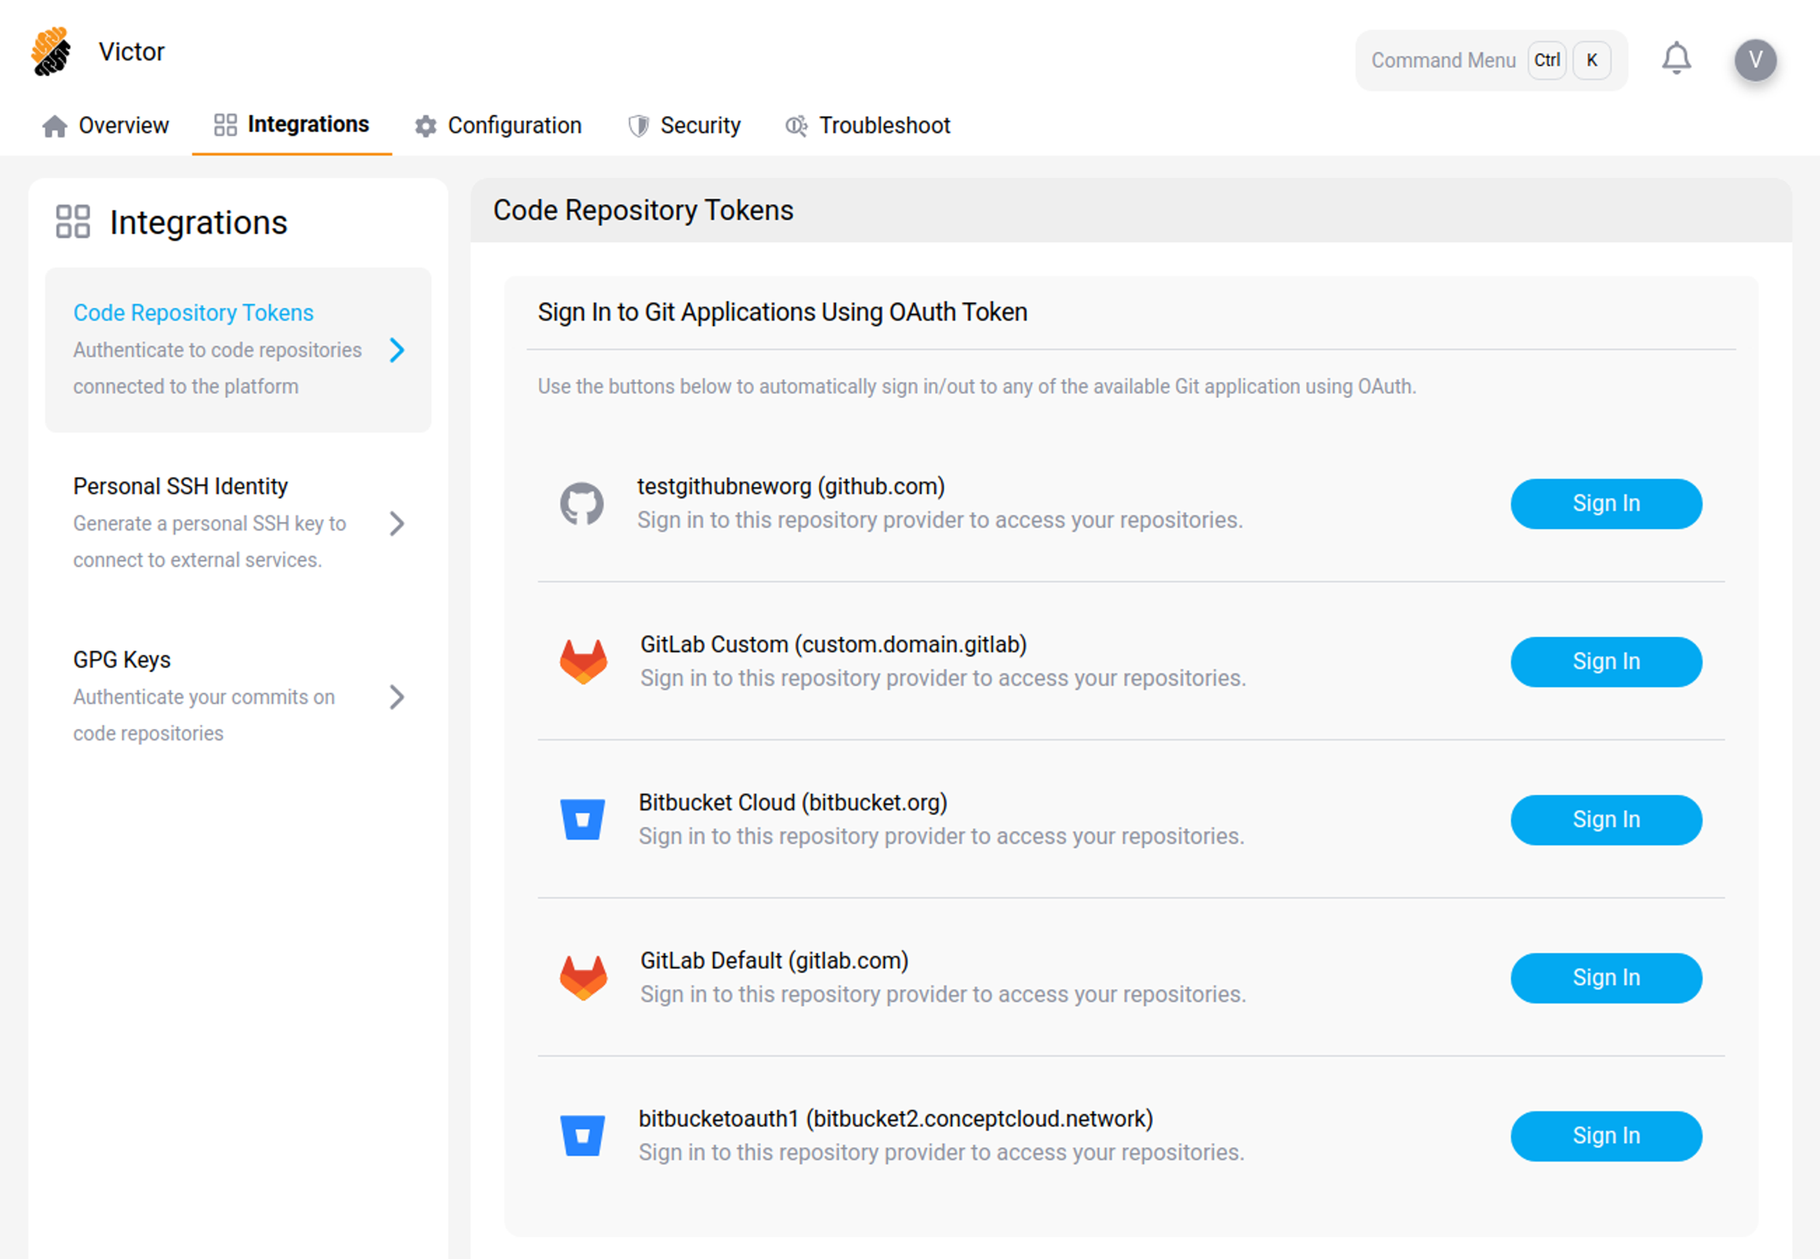The image size is (1820, 1259).
Task: Open the notification bell
Action: (1677, 58)
